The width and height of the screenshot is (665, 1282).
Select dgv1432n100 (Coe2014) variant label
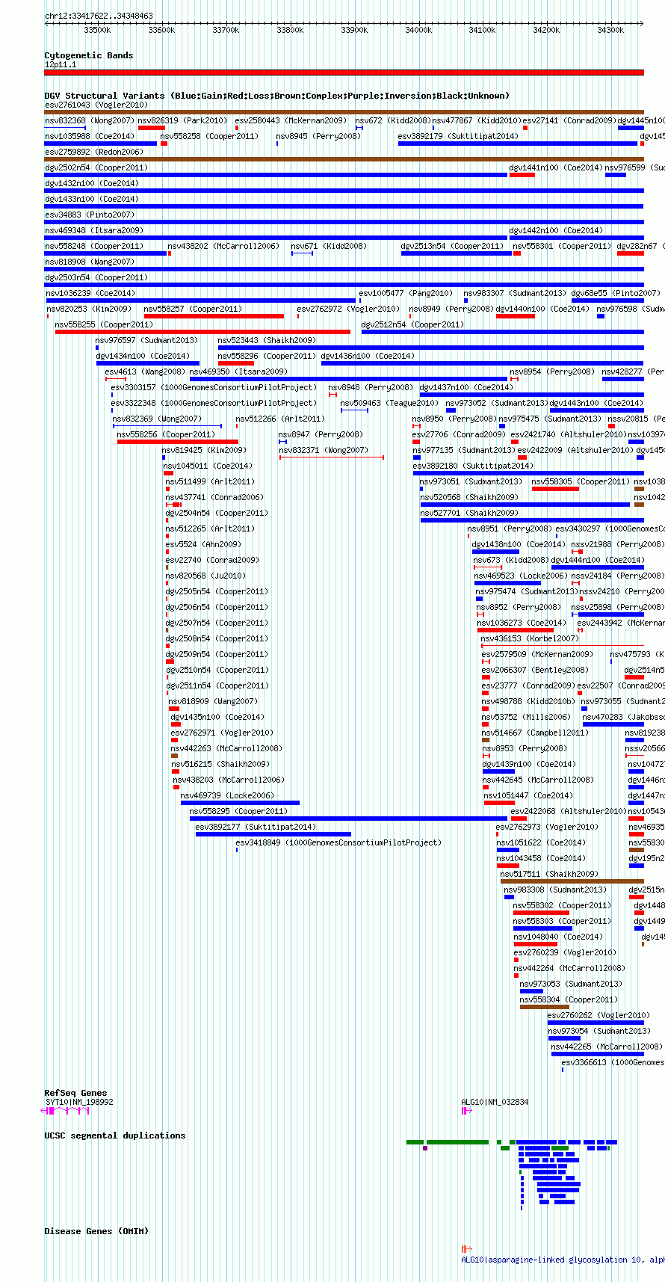click(92, 183)
